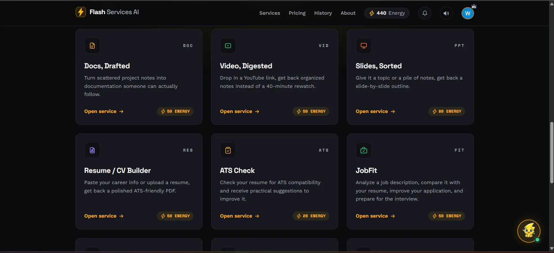
Task: Open service for Docs, Drafted
Action: pos(104,112)
